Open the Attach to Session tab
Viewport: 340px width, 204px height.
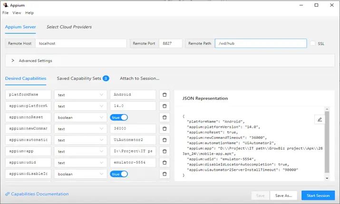(140, 78)
